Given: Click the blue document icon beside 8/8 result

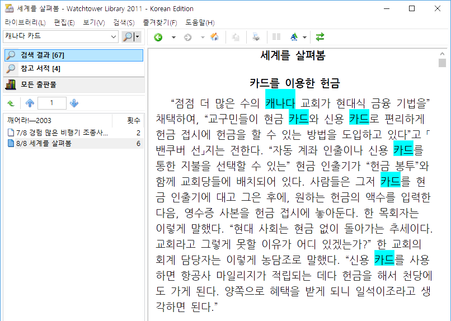Looking at the screenshot, I should 11,143.
